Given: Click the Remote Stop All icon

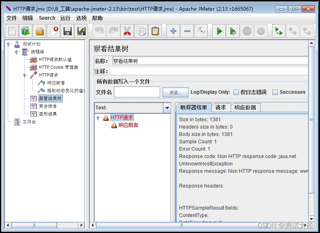Looking at the screenshot, I should 293,31.
